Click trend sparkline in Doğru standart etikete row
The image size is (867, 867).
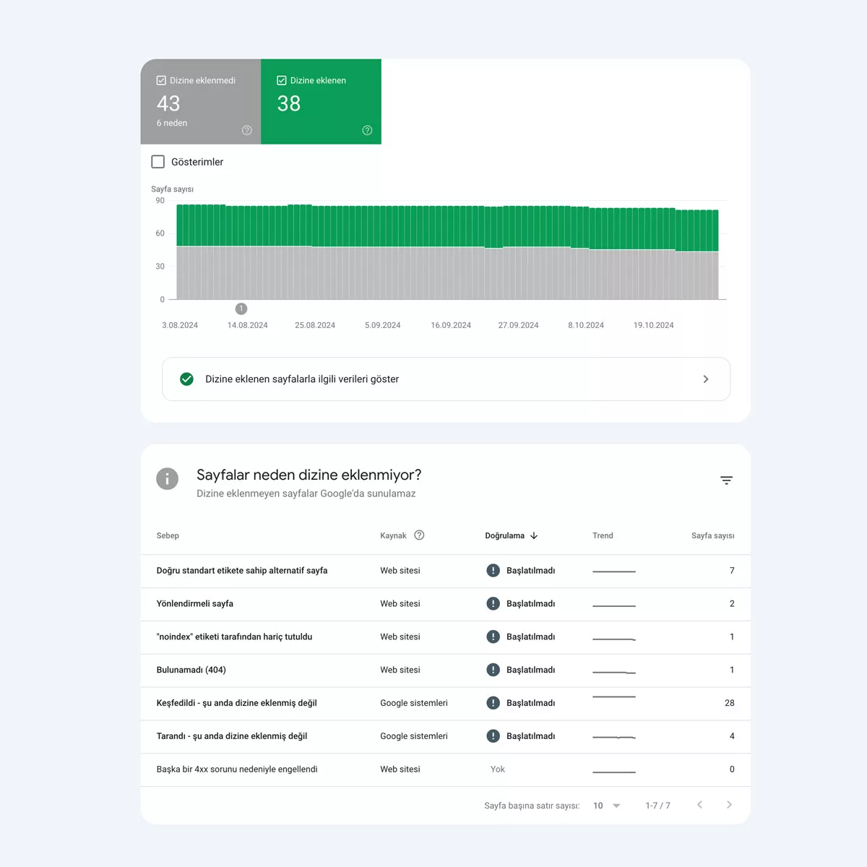[614, 571]
